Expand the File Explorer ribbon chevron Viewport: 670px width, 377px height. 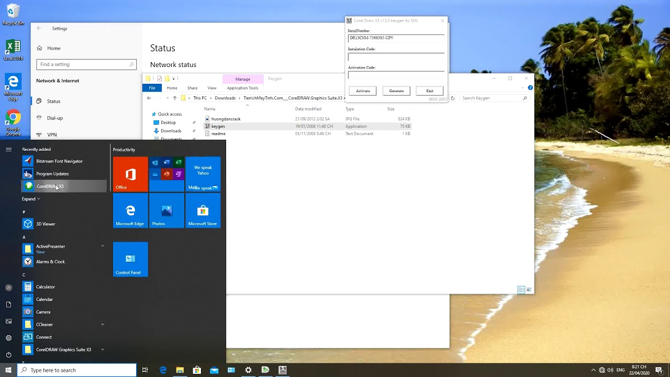523,88
